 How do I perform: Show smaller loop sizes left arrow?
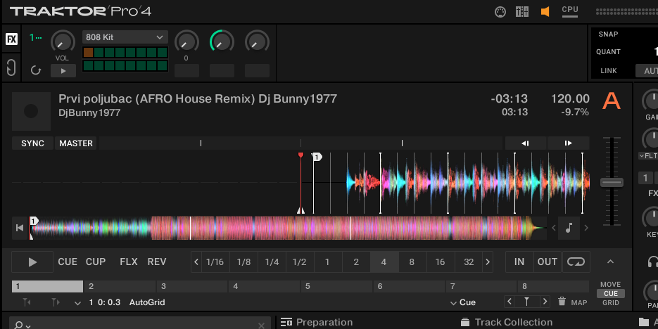[196, 262]
